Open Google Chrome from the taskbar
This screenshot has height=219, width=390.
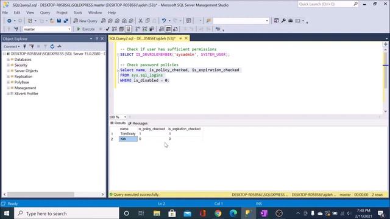pos(218,214)
